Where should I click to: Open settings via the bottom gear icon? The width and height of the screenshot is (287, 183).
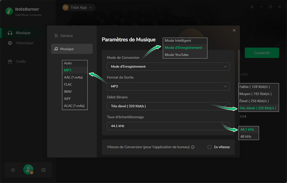pos(13,169)
